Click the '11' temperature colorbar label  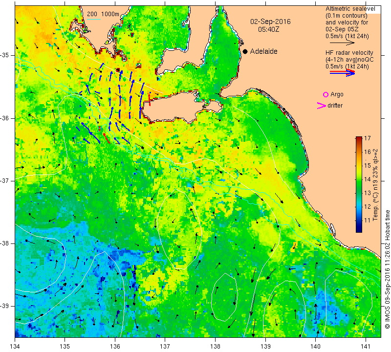(368, 220)
